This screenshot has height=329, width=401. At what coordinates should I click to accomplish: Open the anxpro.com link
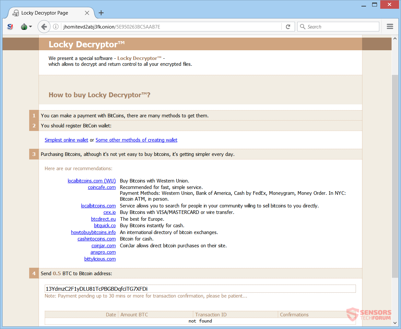click(x=103, y=252)
